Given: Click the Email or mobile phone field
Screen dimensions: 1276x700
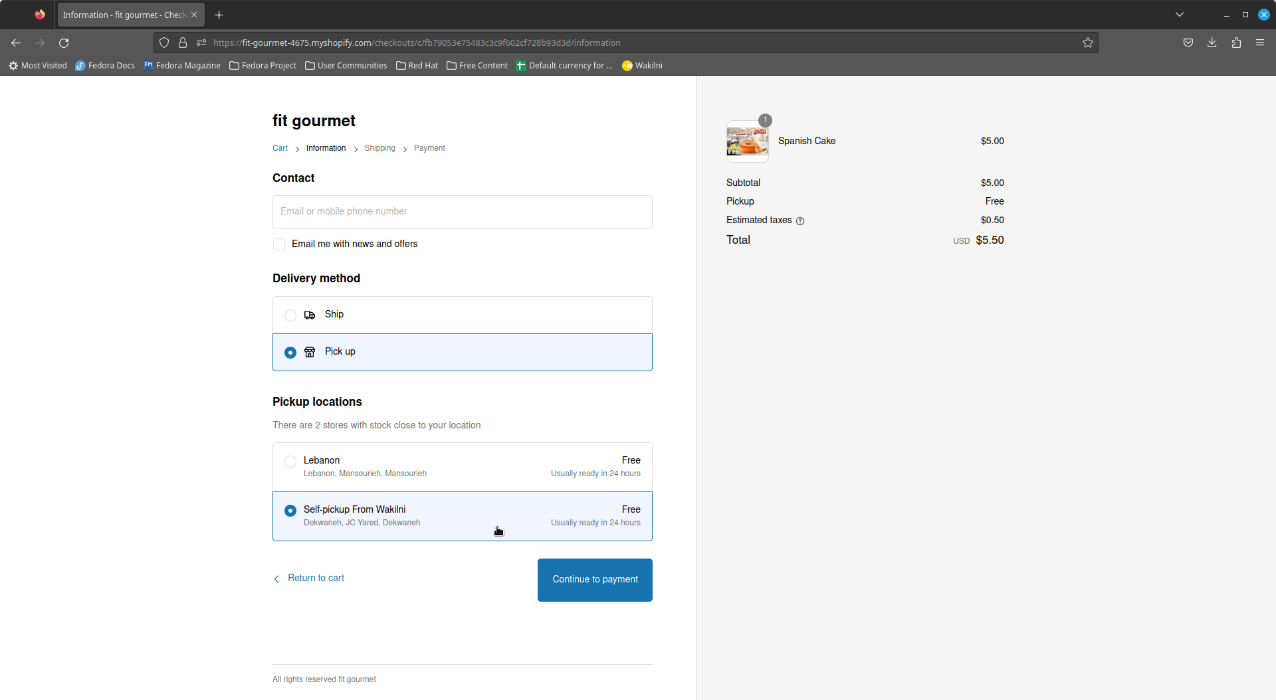Looking at the screenshot, I should [462, 212].
